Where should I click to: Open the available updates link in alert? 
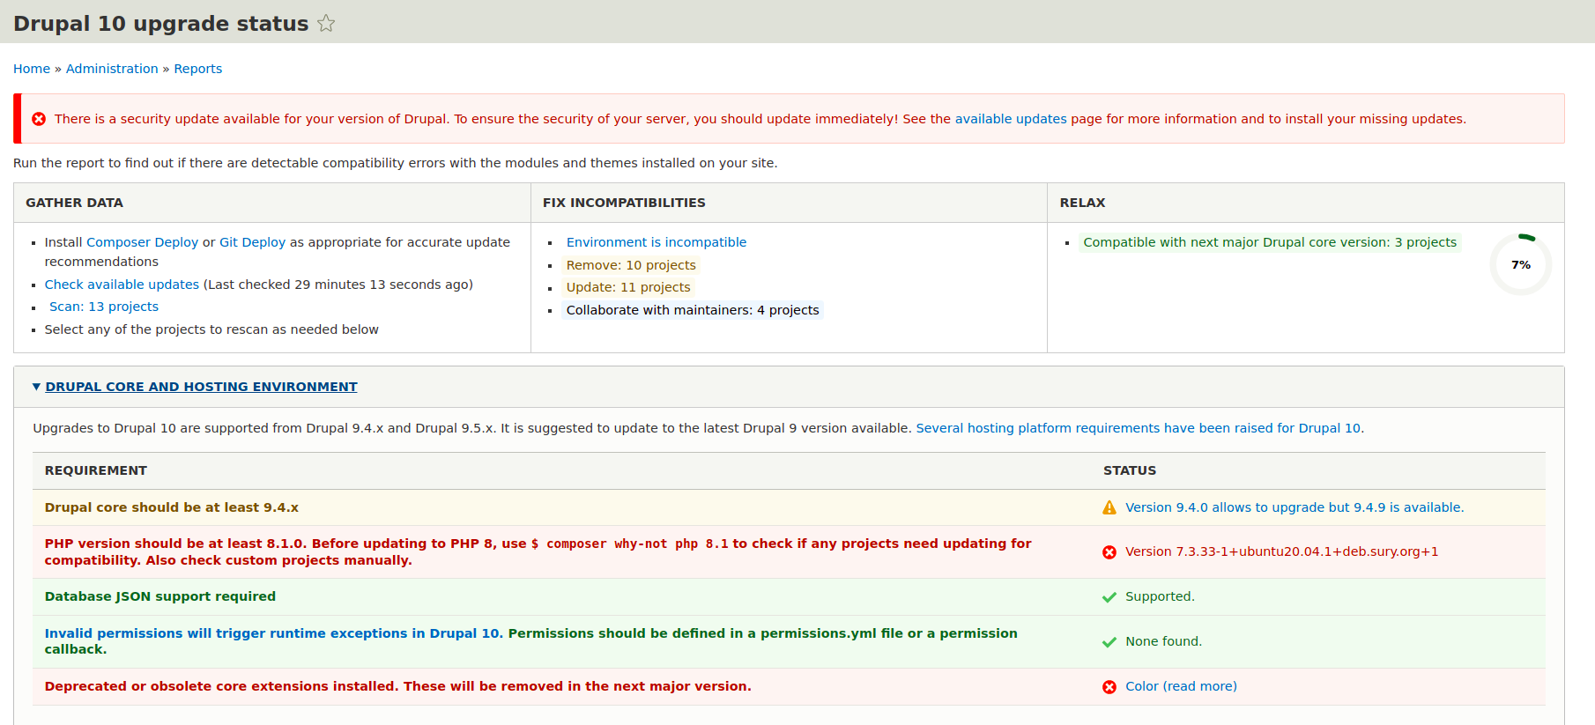point(1010,119)
